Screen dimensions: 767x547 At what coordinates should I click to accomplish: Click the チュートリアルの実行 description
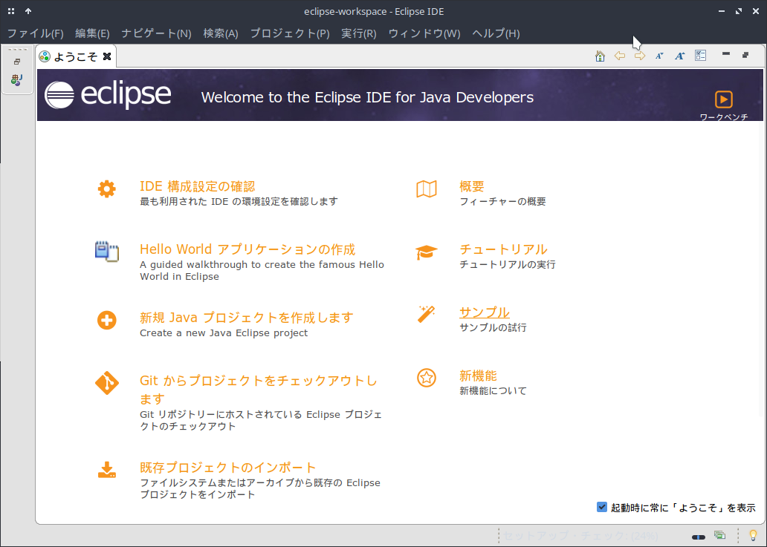pyautogui.click(x=508, y=265)
